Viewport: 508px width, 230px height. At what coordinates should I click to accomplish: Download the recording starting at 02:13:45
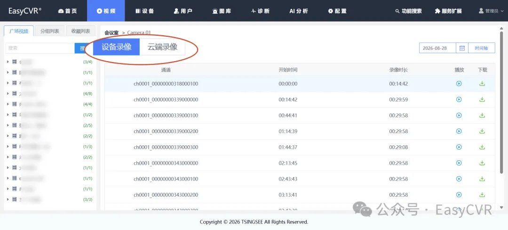[482, 163]
